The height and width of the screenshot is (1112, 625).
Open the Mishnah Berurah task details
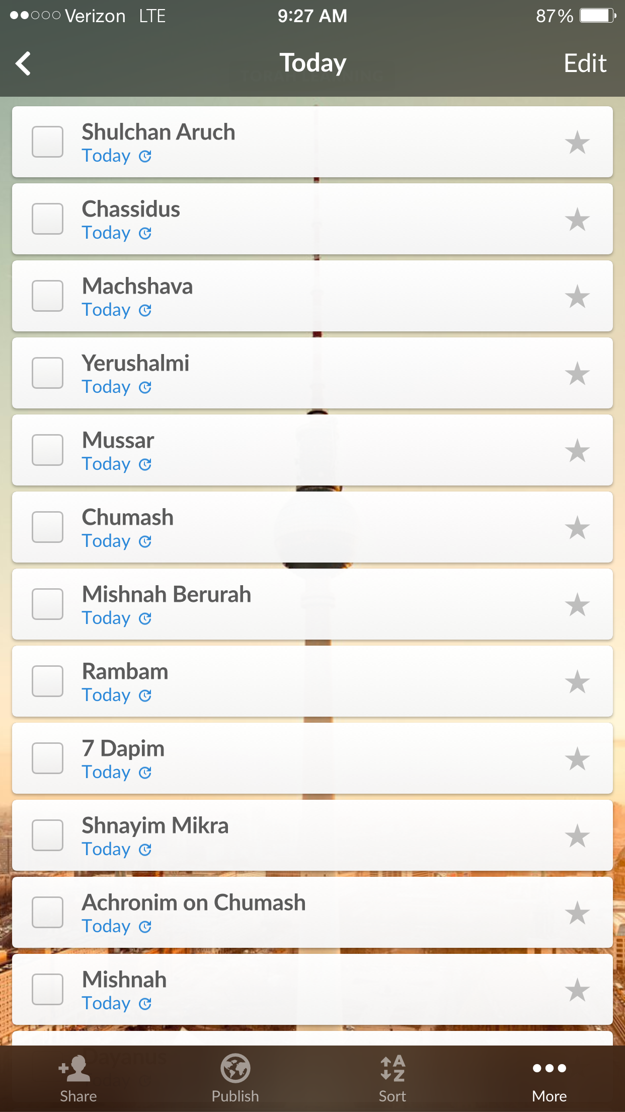167,595
